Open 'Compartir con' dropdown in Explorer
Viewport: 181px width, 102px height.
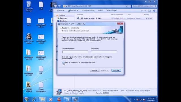88,11
